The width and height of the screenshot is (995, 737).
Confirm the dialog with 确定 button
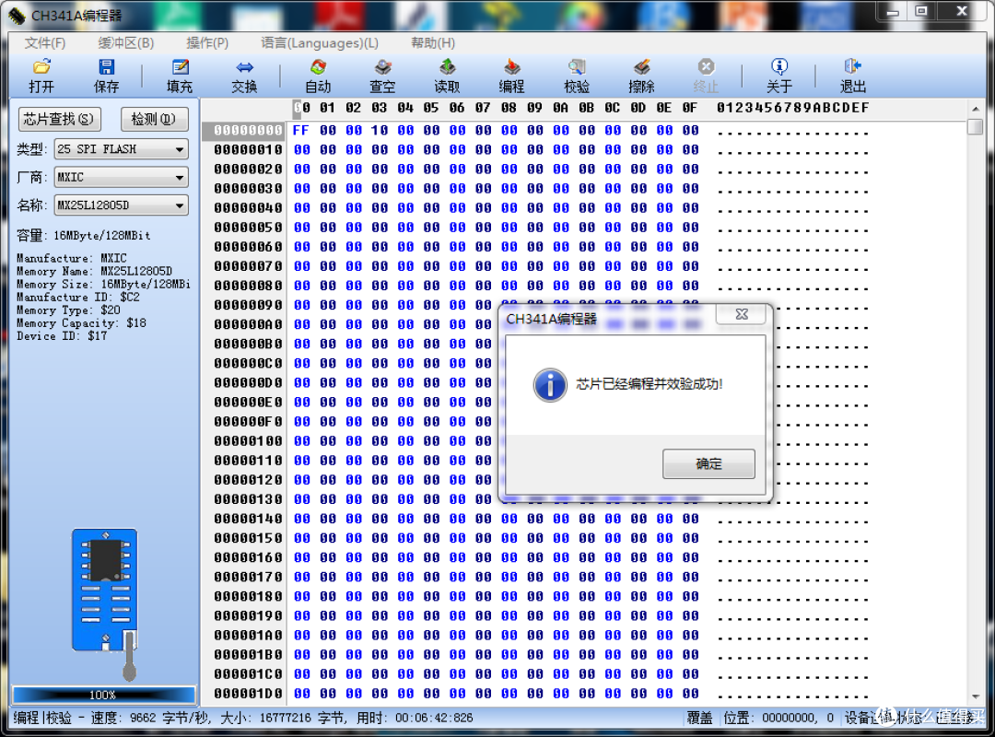coord(708,464)
